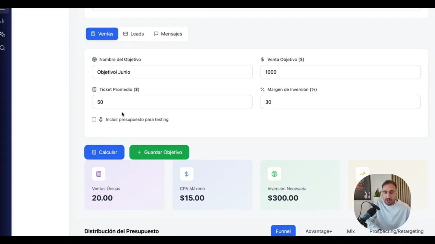Click the green Guardar Objetivo button

(x=159, y=152)
